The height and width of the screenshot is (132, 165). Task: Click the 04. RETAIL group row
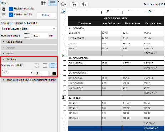point(116,98)
